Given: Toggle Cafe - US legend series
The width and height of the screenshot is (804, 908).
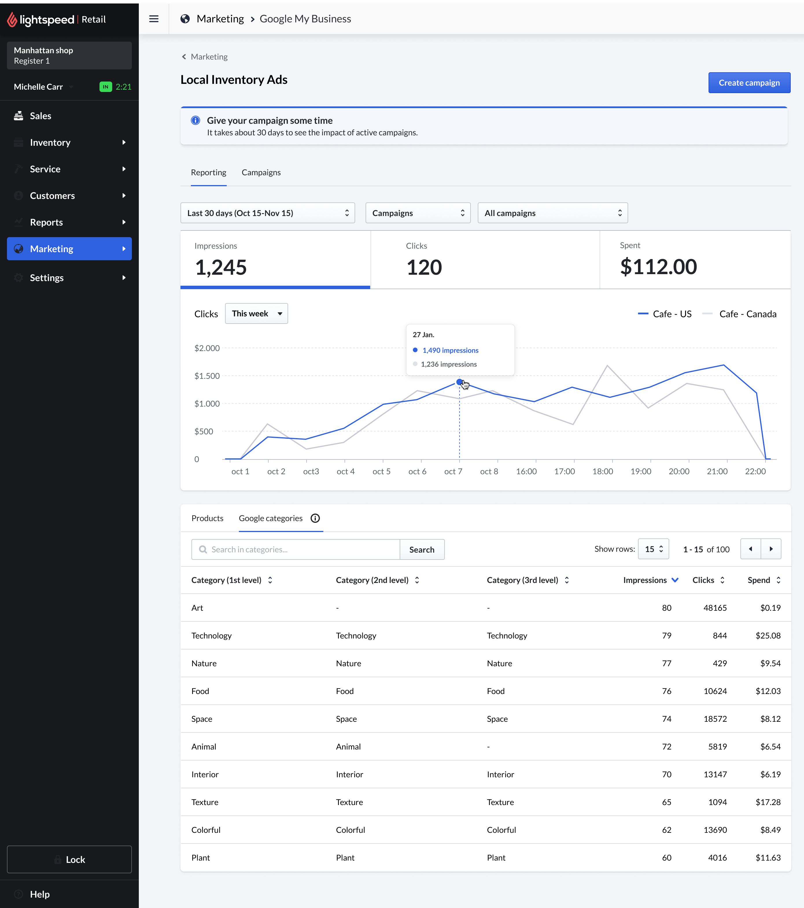Looking at the screenshot, I should tap(665, 314).
